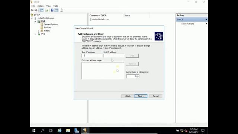
Task: Select svrlab1.tstlab.com in the console tree
Action: pyautogui.click(x=46, y=18)
